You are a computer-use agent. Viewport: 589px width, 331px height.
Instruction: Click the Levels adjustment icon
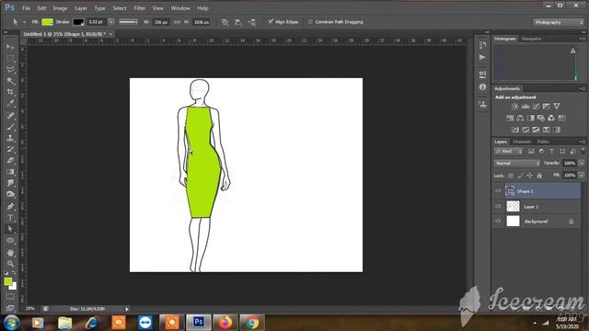[x=525, y=107]
